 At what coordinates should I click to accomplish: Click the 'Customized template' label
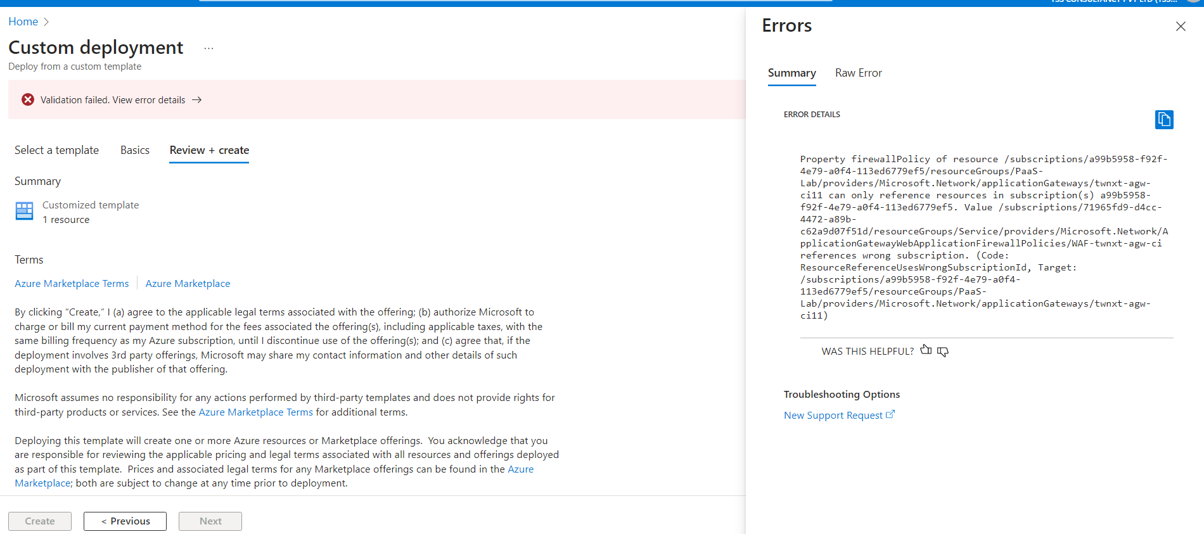point(91,205)
